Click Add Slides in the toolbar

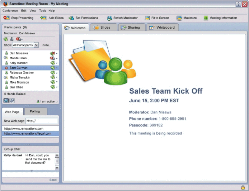52,18
